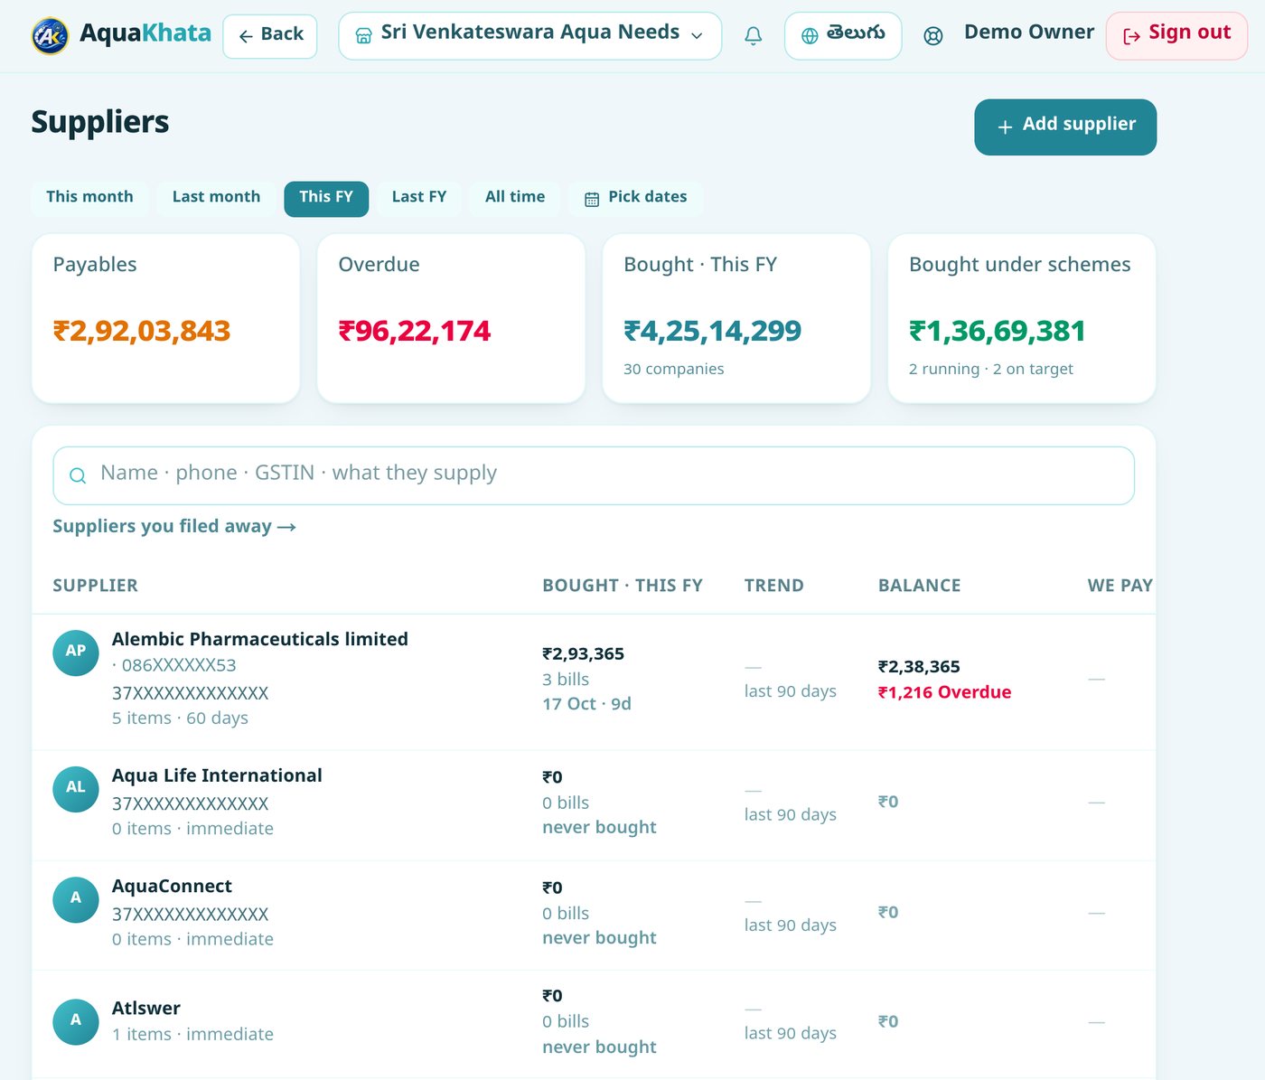Open Suppliers you filed away link
The height and width of the screenshot is (1080, 1265).
[174, 527]
